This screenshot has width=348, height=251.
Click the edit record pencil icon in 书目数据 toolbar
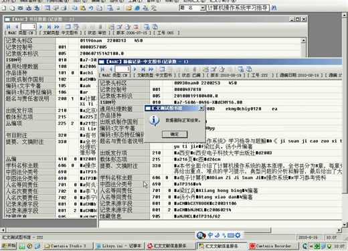pos(120,27)
